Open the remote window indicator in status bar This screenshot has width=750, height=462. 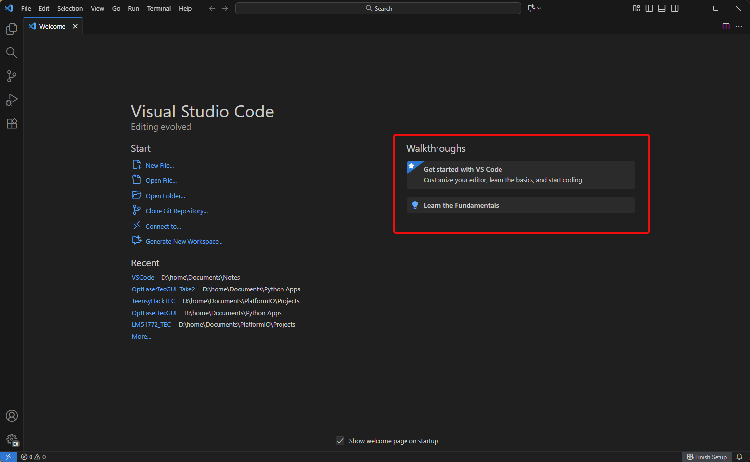pos(8,457)
